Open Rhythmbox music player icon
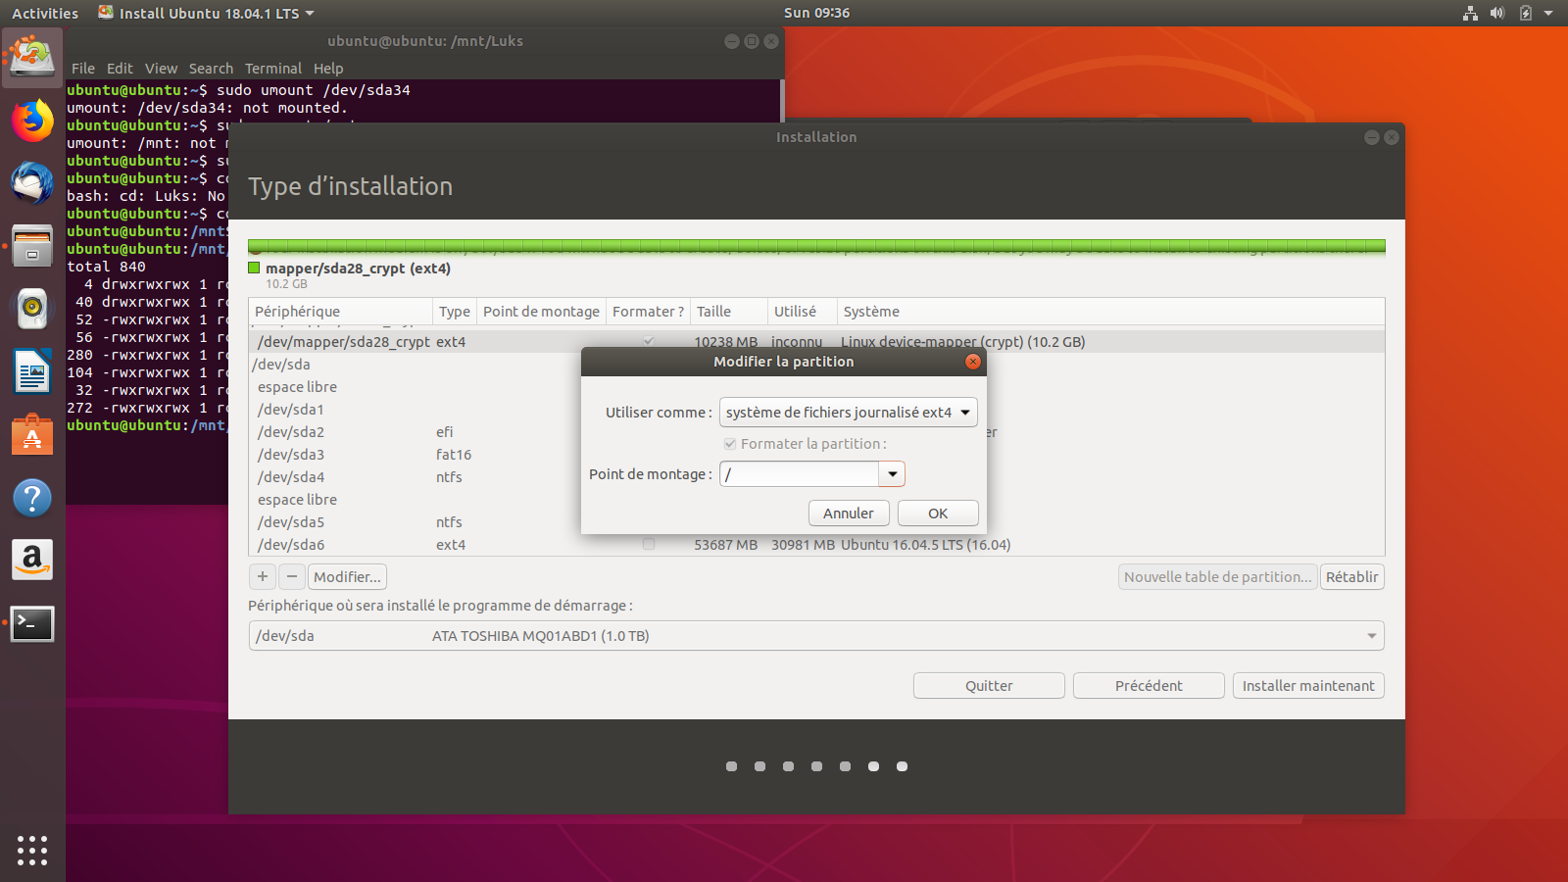Image resolution: width=1568 pixels, height=882 pixels. click(32, 309)
